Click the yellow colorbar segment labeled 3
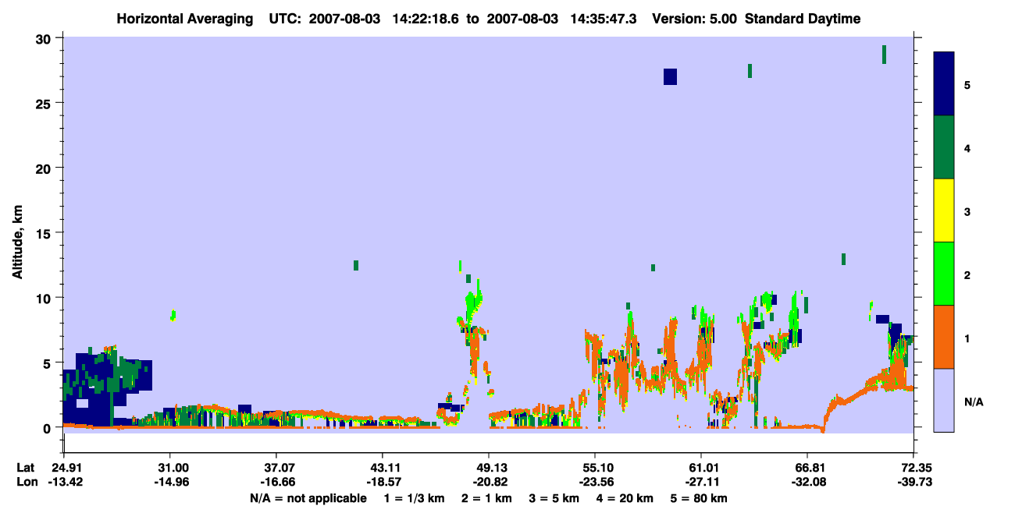The width and height of the screenshot is (1015, 520). tap(944, 210)
